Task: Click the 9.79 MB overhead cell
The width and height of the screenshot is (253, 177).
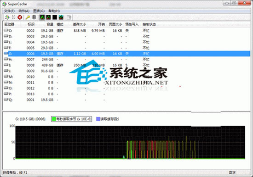Action: click(x=98, y=31)
